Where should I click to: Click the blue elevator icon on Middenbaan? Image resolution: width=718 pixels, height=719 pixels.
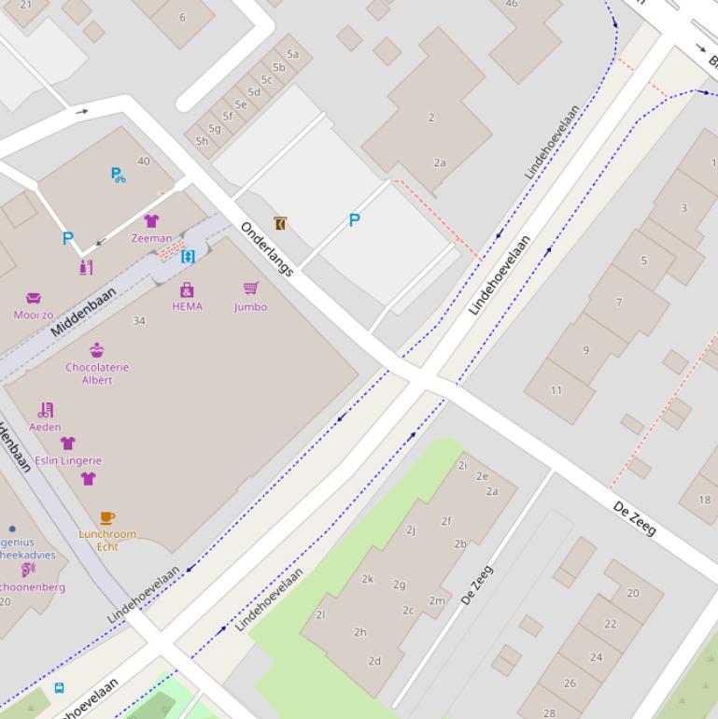[188, 257]
